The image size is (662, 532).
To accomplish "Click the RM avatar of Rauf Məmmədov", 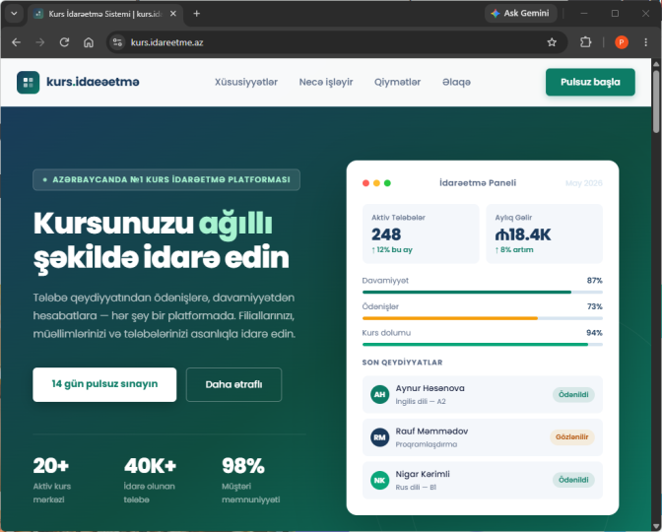I will coord(379,437).
